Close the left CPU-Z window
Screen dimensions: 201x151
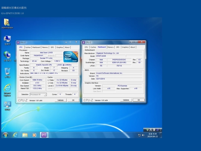76,42
